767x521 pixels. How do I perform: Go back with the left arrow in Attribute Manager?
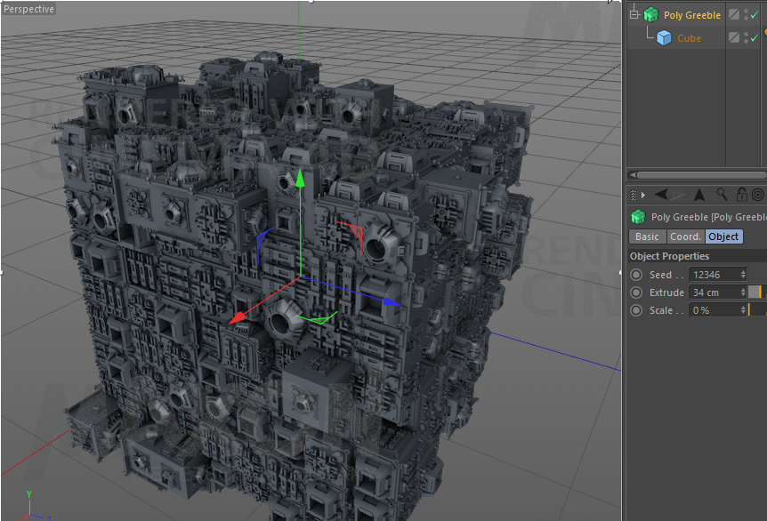tap(661, 195)
